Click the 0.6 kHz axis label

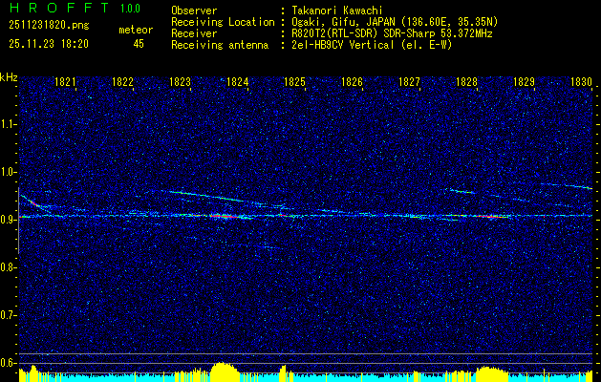coord(9,363)
